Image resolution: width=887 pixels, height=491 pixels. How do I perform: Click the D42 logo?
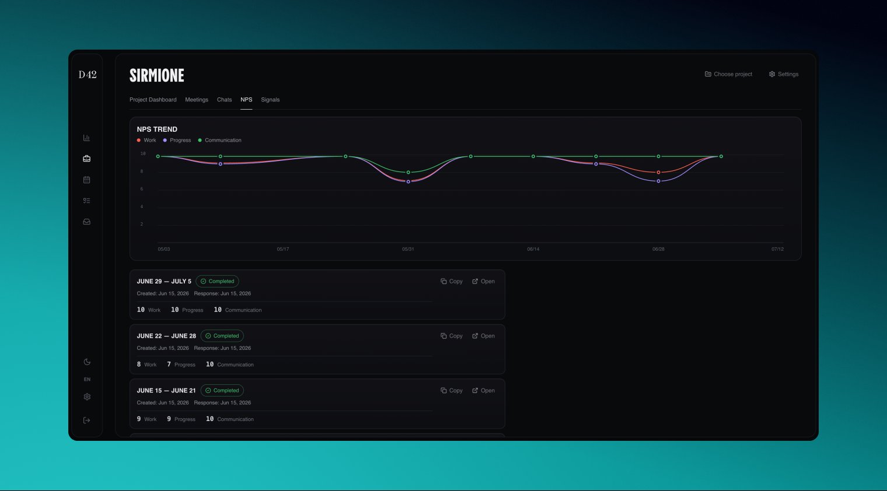coord(88,75)
